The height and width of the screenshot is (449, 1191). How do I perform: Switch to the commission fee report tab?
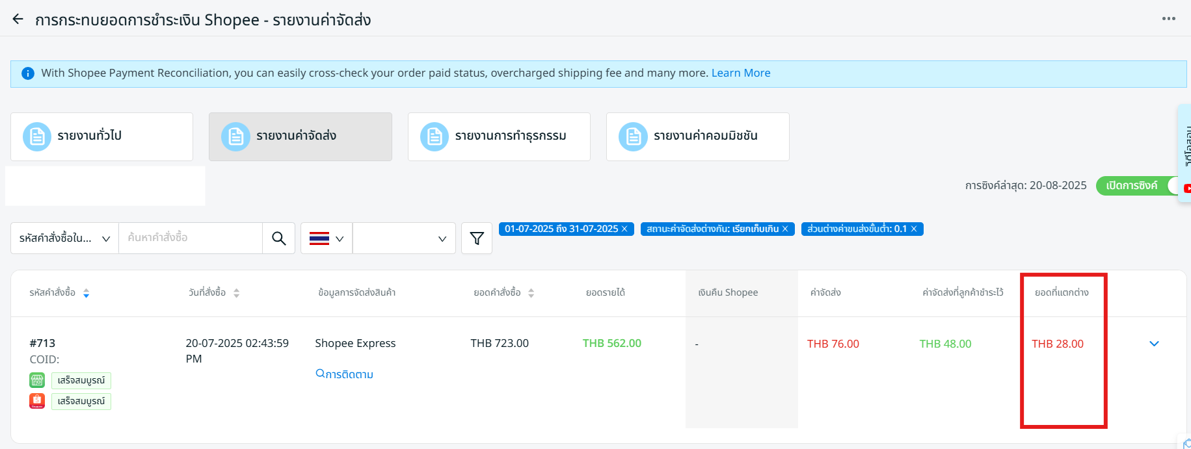point(697,136)
